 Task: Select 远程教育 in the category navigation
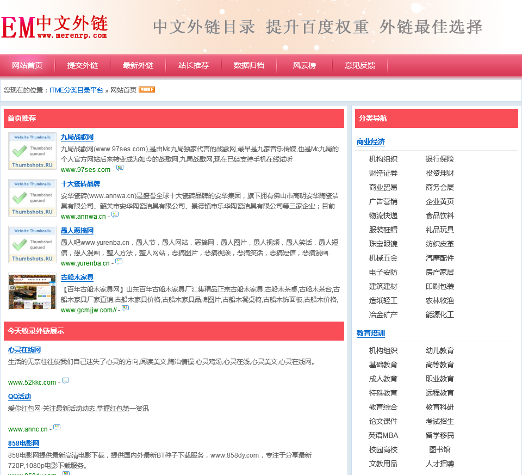[439, 393]
